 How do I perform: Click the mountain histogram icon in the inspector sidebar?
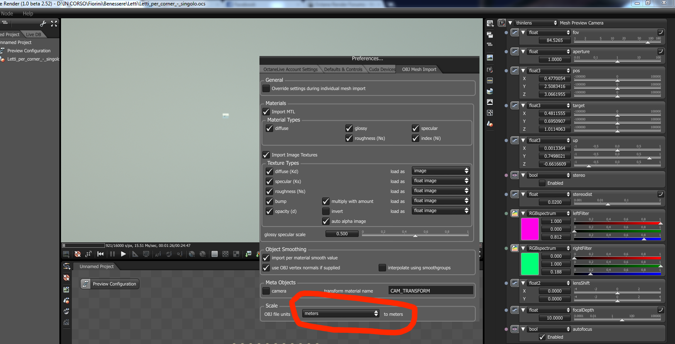tap(490, 102)
